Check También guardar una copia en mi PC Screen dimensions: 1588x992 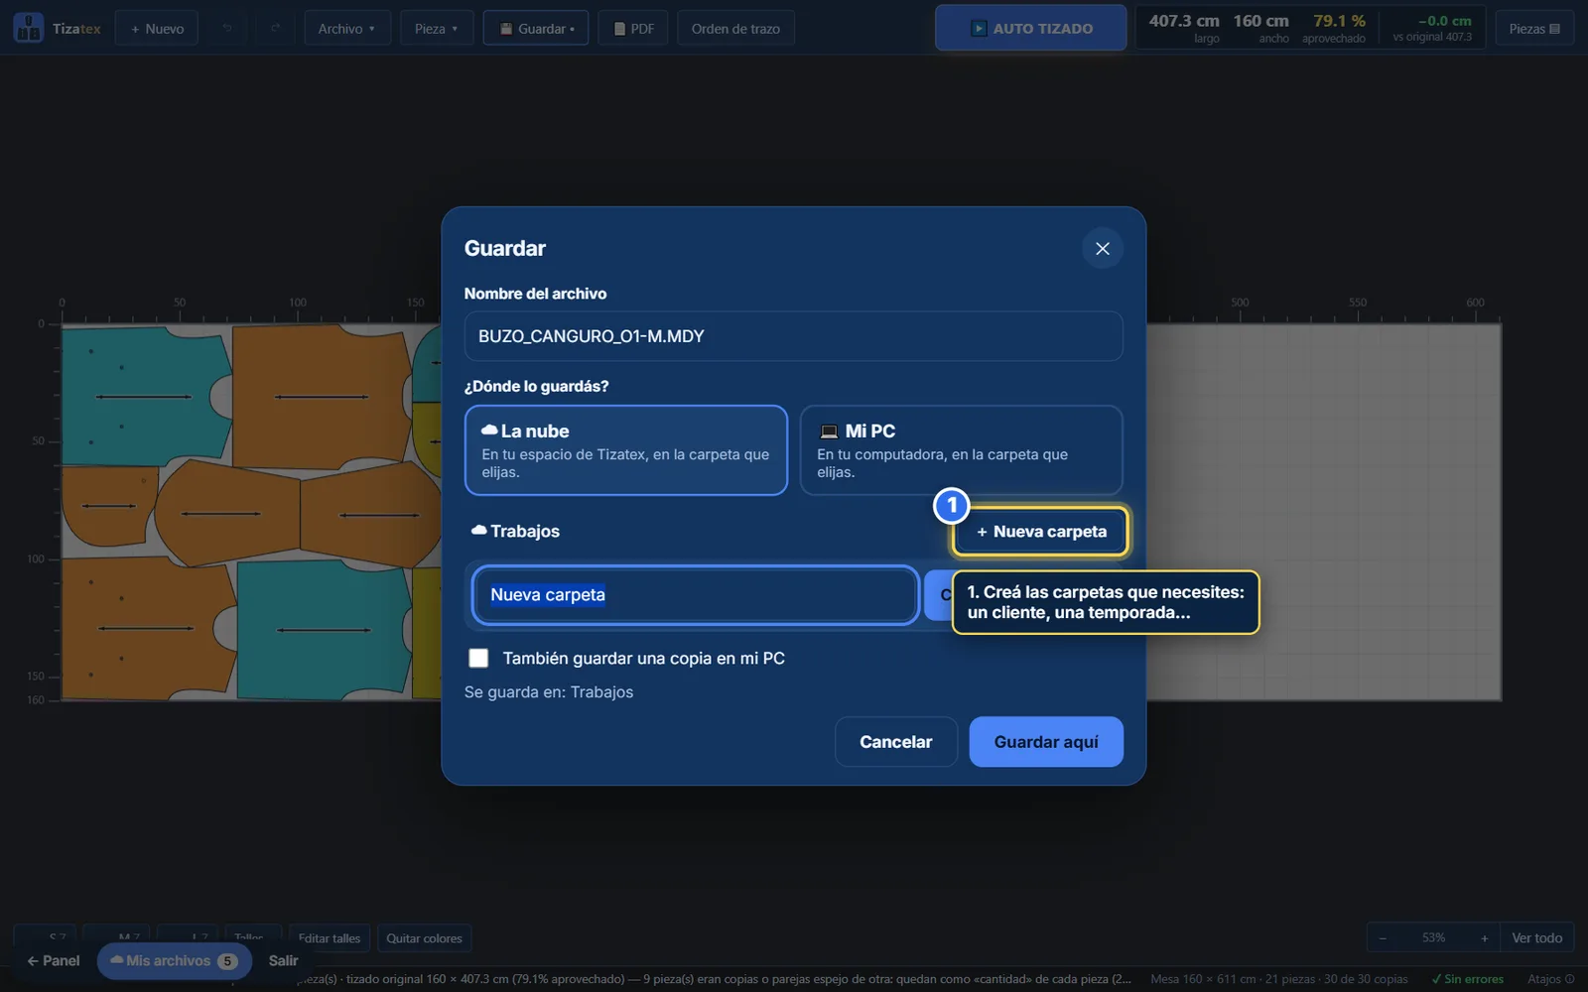point(478,658)
